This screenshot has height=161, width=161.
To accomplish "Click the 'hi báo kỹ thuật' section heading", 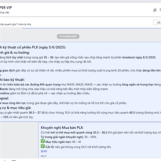I will (x=12, y=80).
